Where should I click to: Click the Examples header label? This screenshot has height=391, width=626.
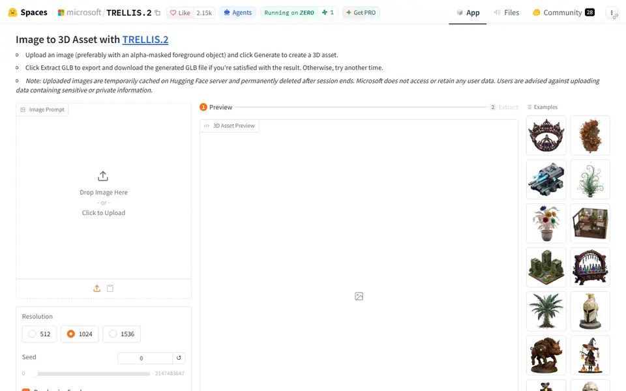click(x=542, y=107)
